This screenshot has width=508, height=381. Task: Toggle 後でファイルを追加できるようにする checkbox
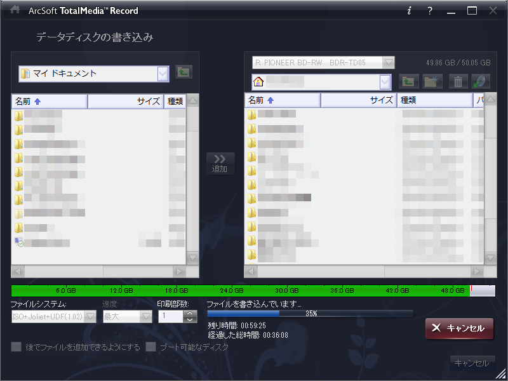(16, 347)
